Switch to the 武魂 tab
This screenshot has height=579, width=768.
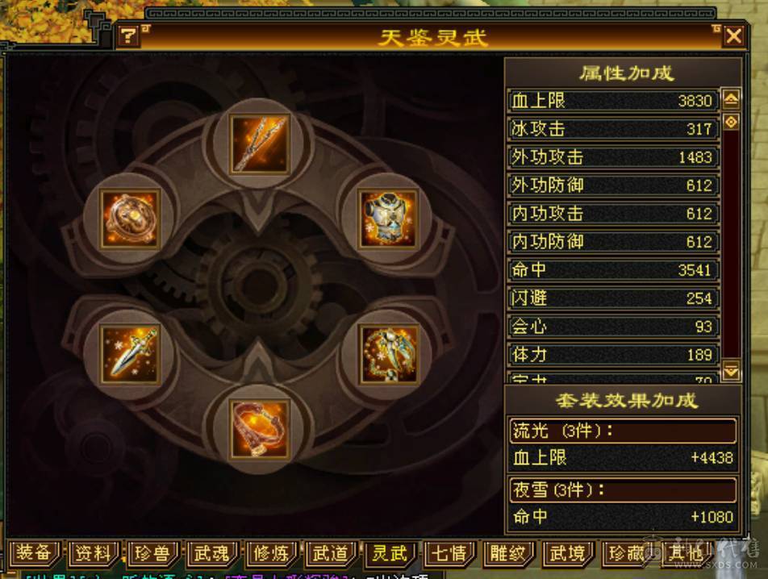click(x=211, y=553)
